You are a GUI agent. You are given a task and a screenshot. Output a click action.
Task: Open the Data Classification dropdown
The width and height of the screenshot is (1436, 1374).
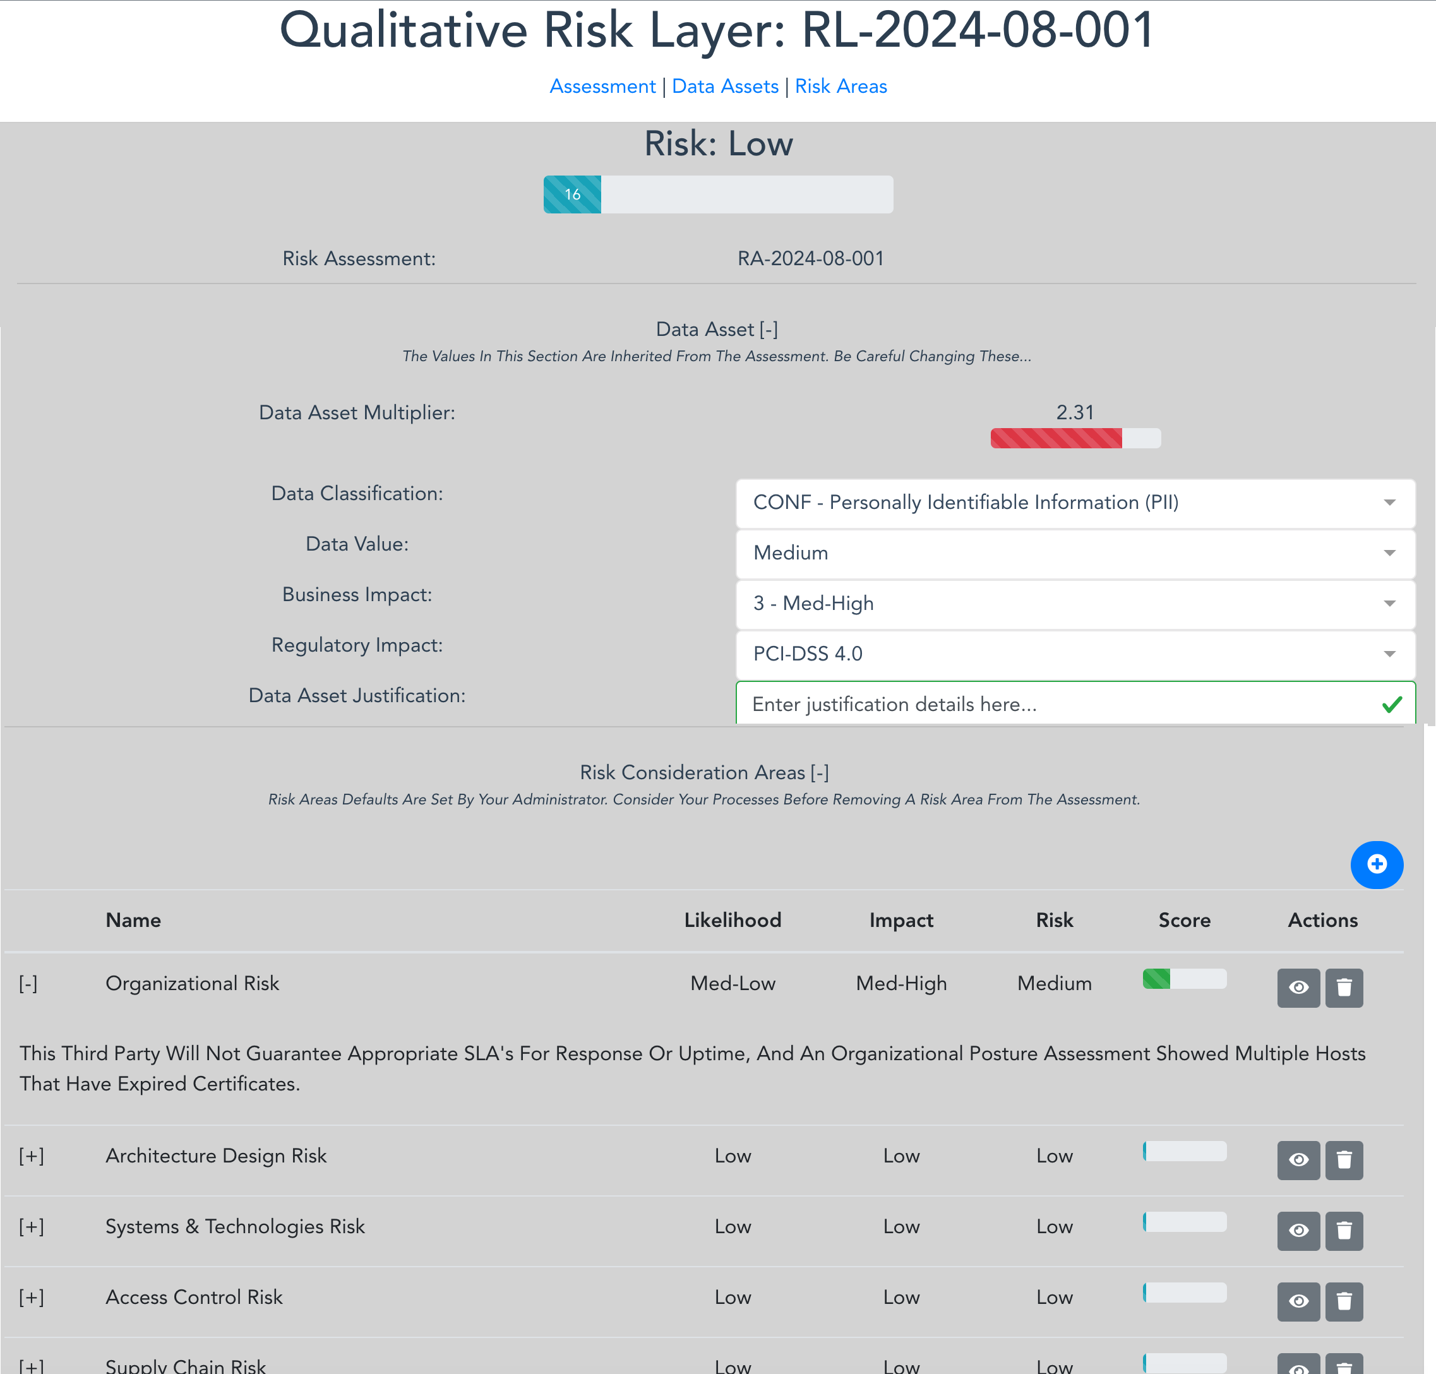1075,503
